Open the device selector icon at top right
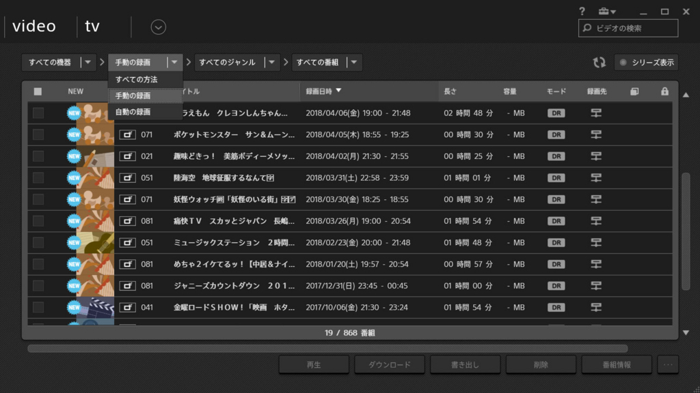The height and width of the screenshot is (393, 700). point(606,11)
